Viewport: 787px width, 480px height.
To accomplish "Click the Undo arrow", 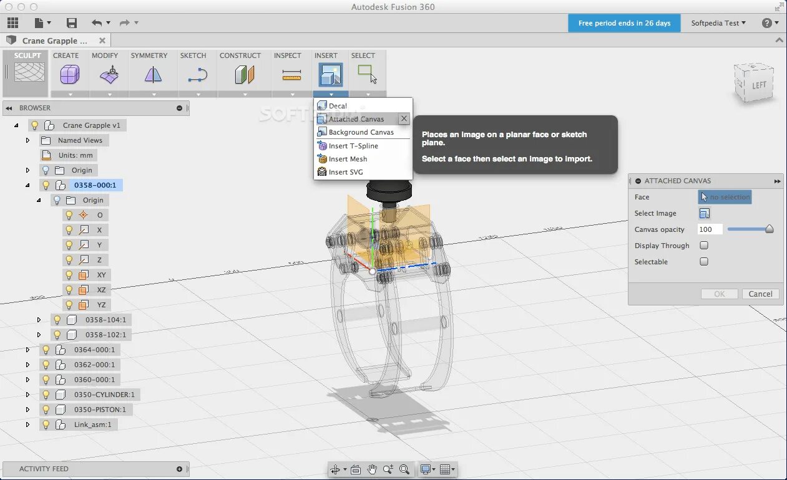I will coord(97,23).
